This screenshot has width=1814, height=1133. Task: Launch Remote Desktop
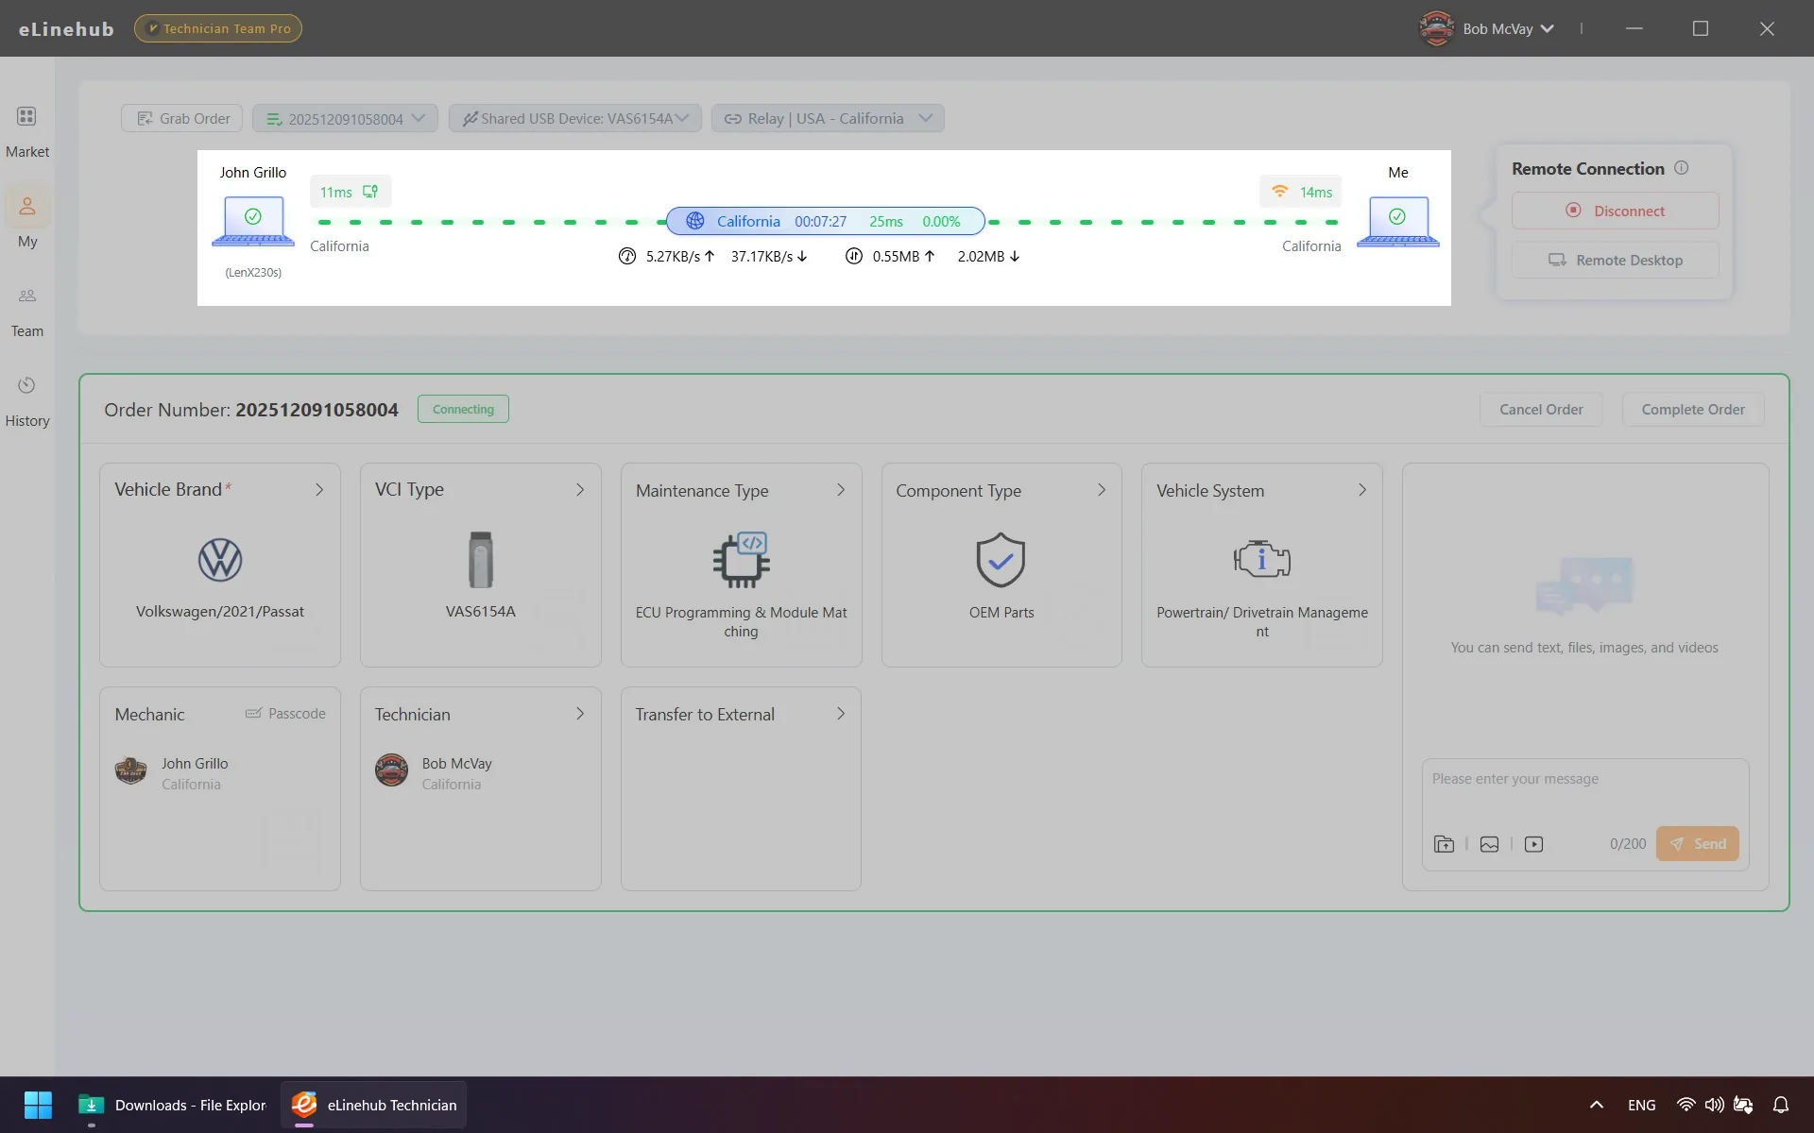[x=1615, y=260]
